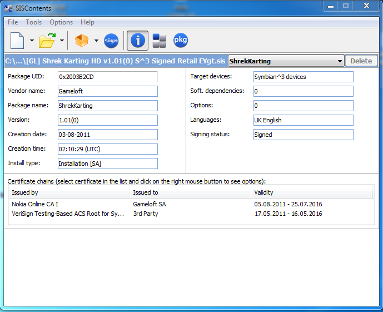Image resolution: width=383 pixels, height=312 pixels.
Task: Open the Help menu
Action: (87, 22)
